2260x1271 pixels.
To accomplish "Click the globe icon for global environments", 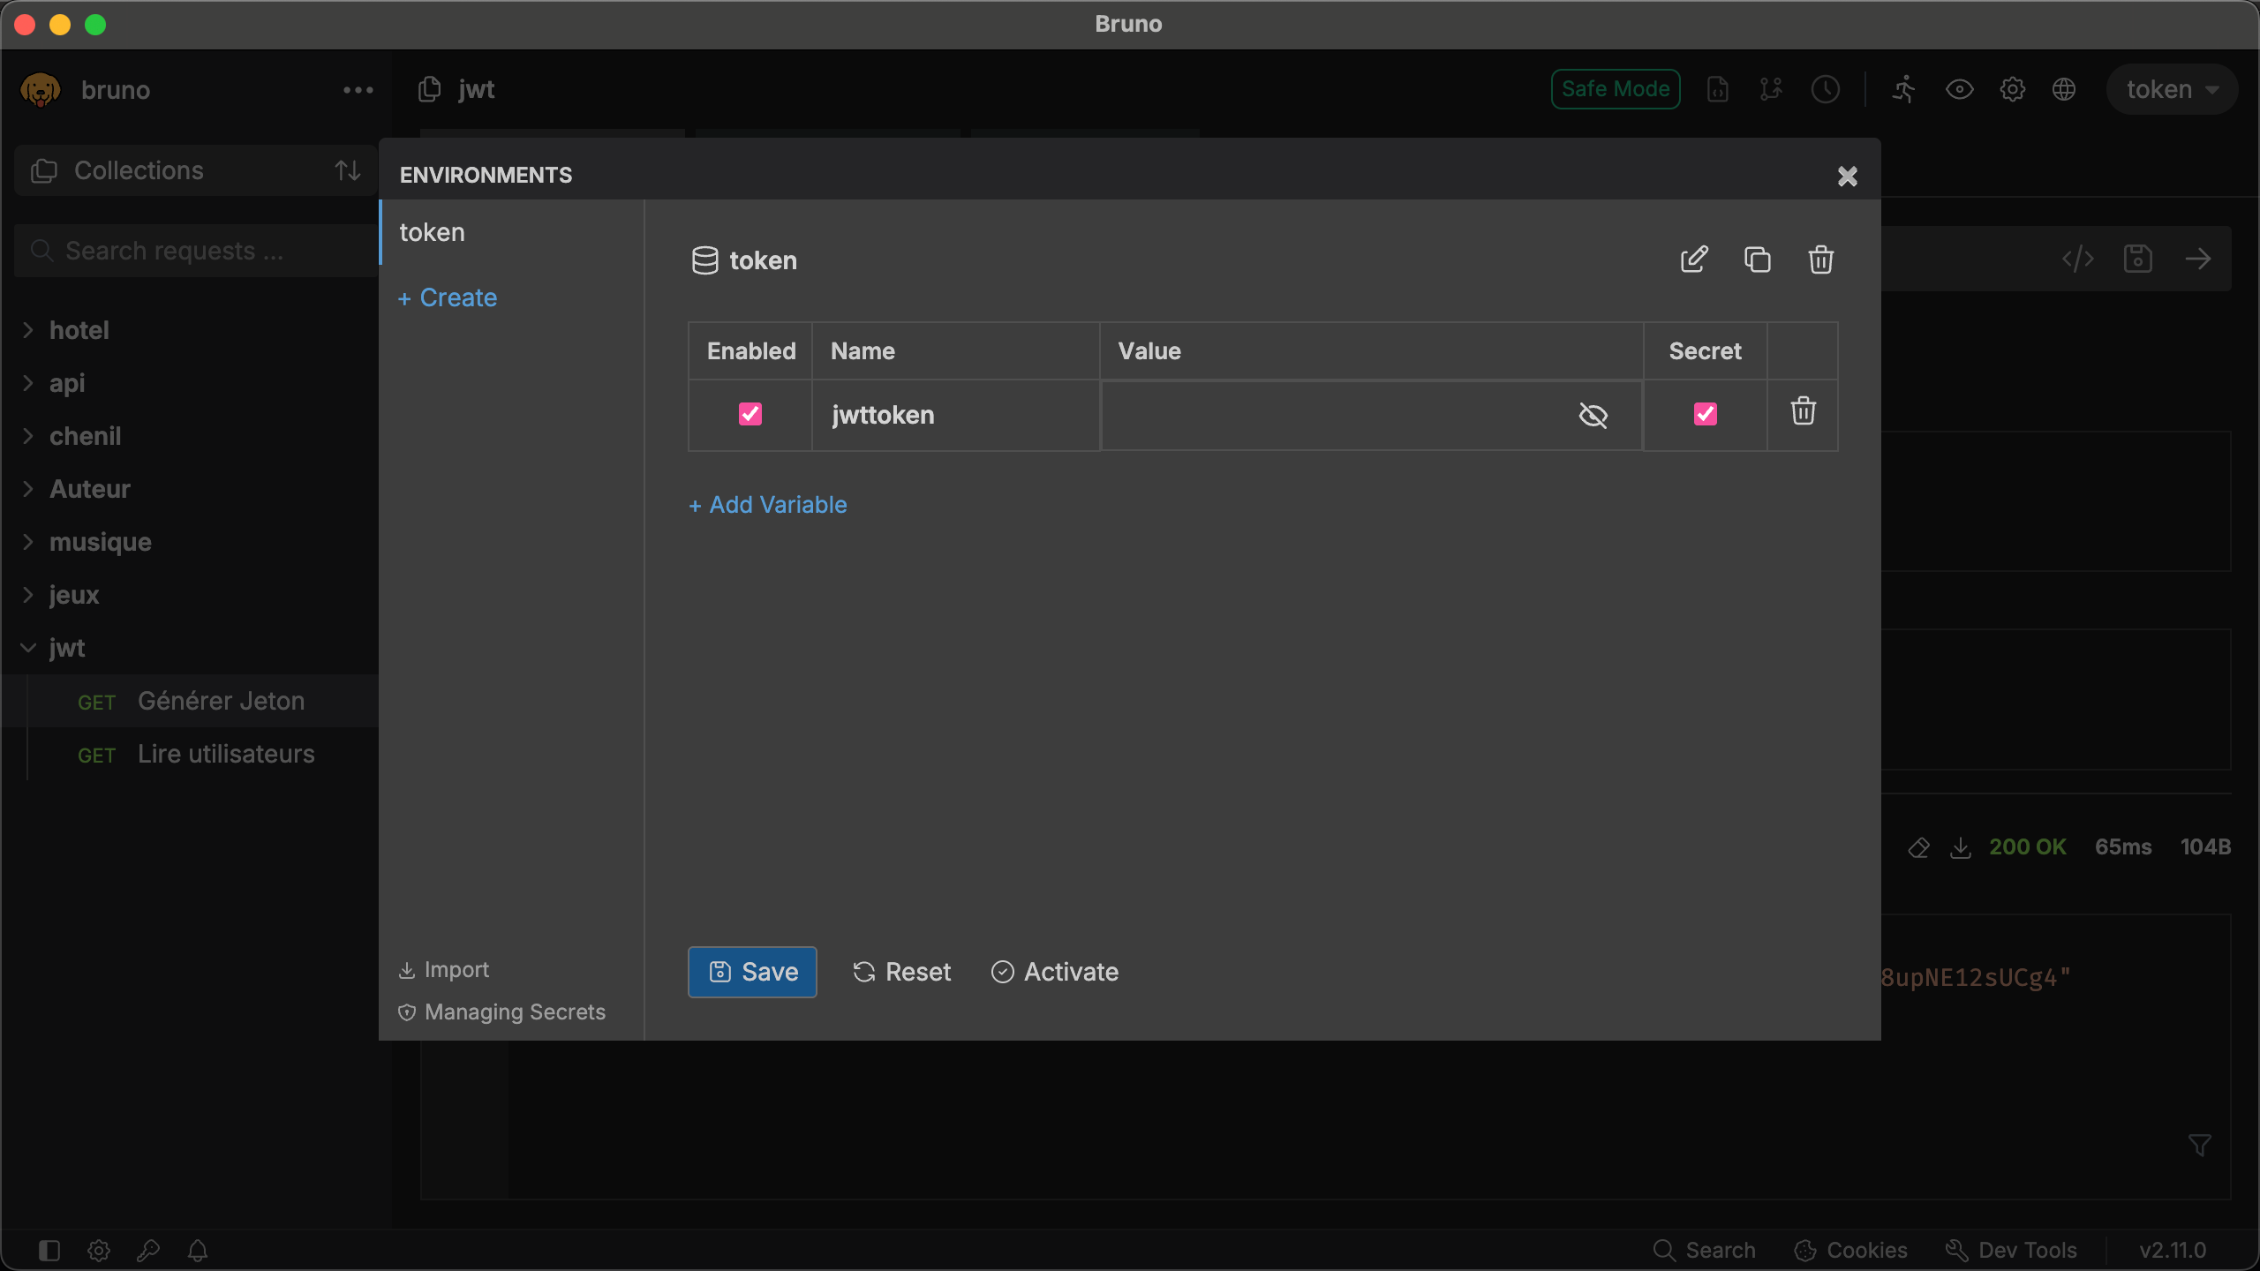I will pyautogui.click(x=2064, y=89).
